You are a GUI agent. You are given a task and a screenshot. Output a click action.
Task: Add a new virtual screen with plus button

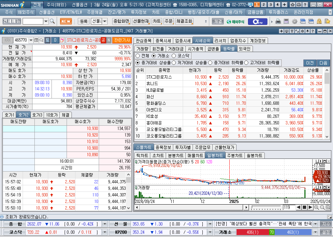pos(284,5)
